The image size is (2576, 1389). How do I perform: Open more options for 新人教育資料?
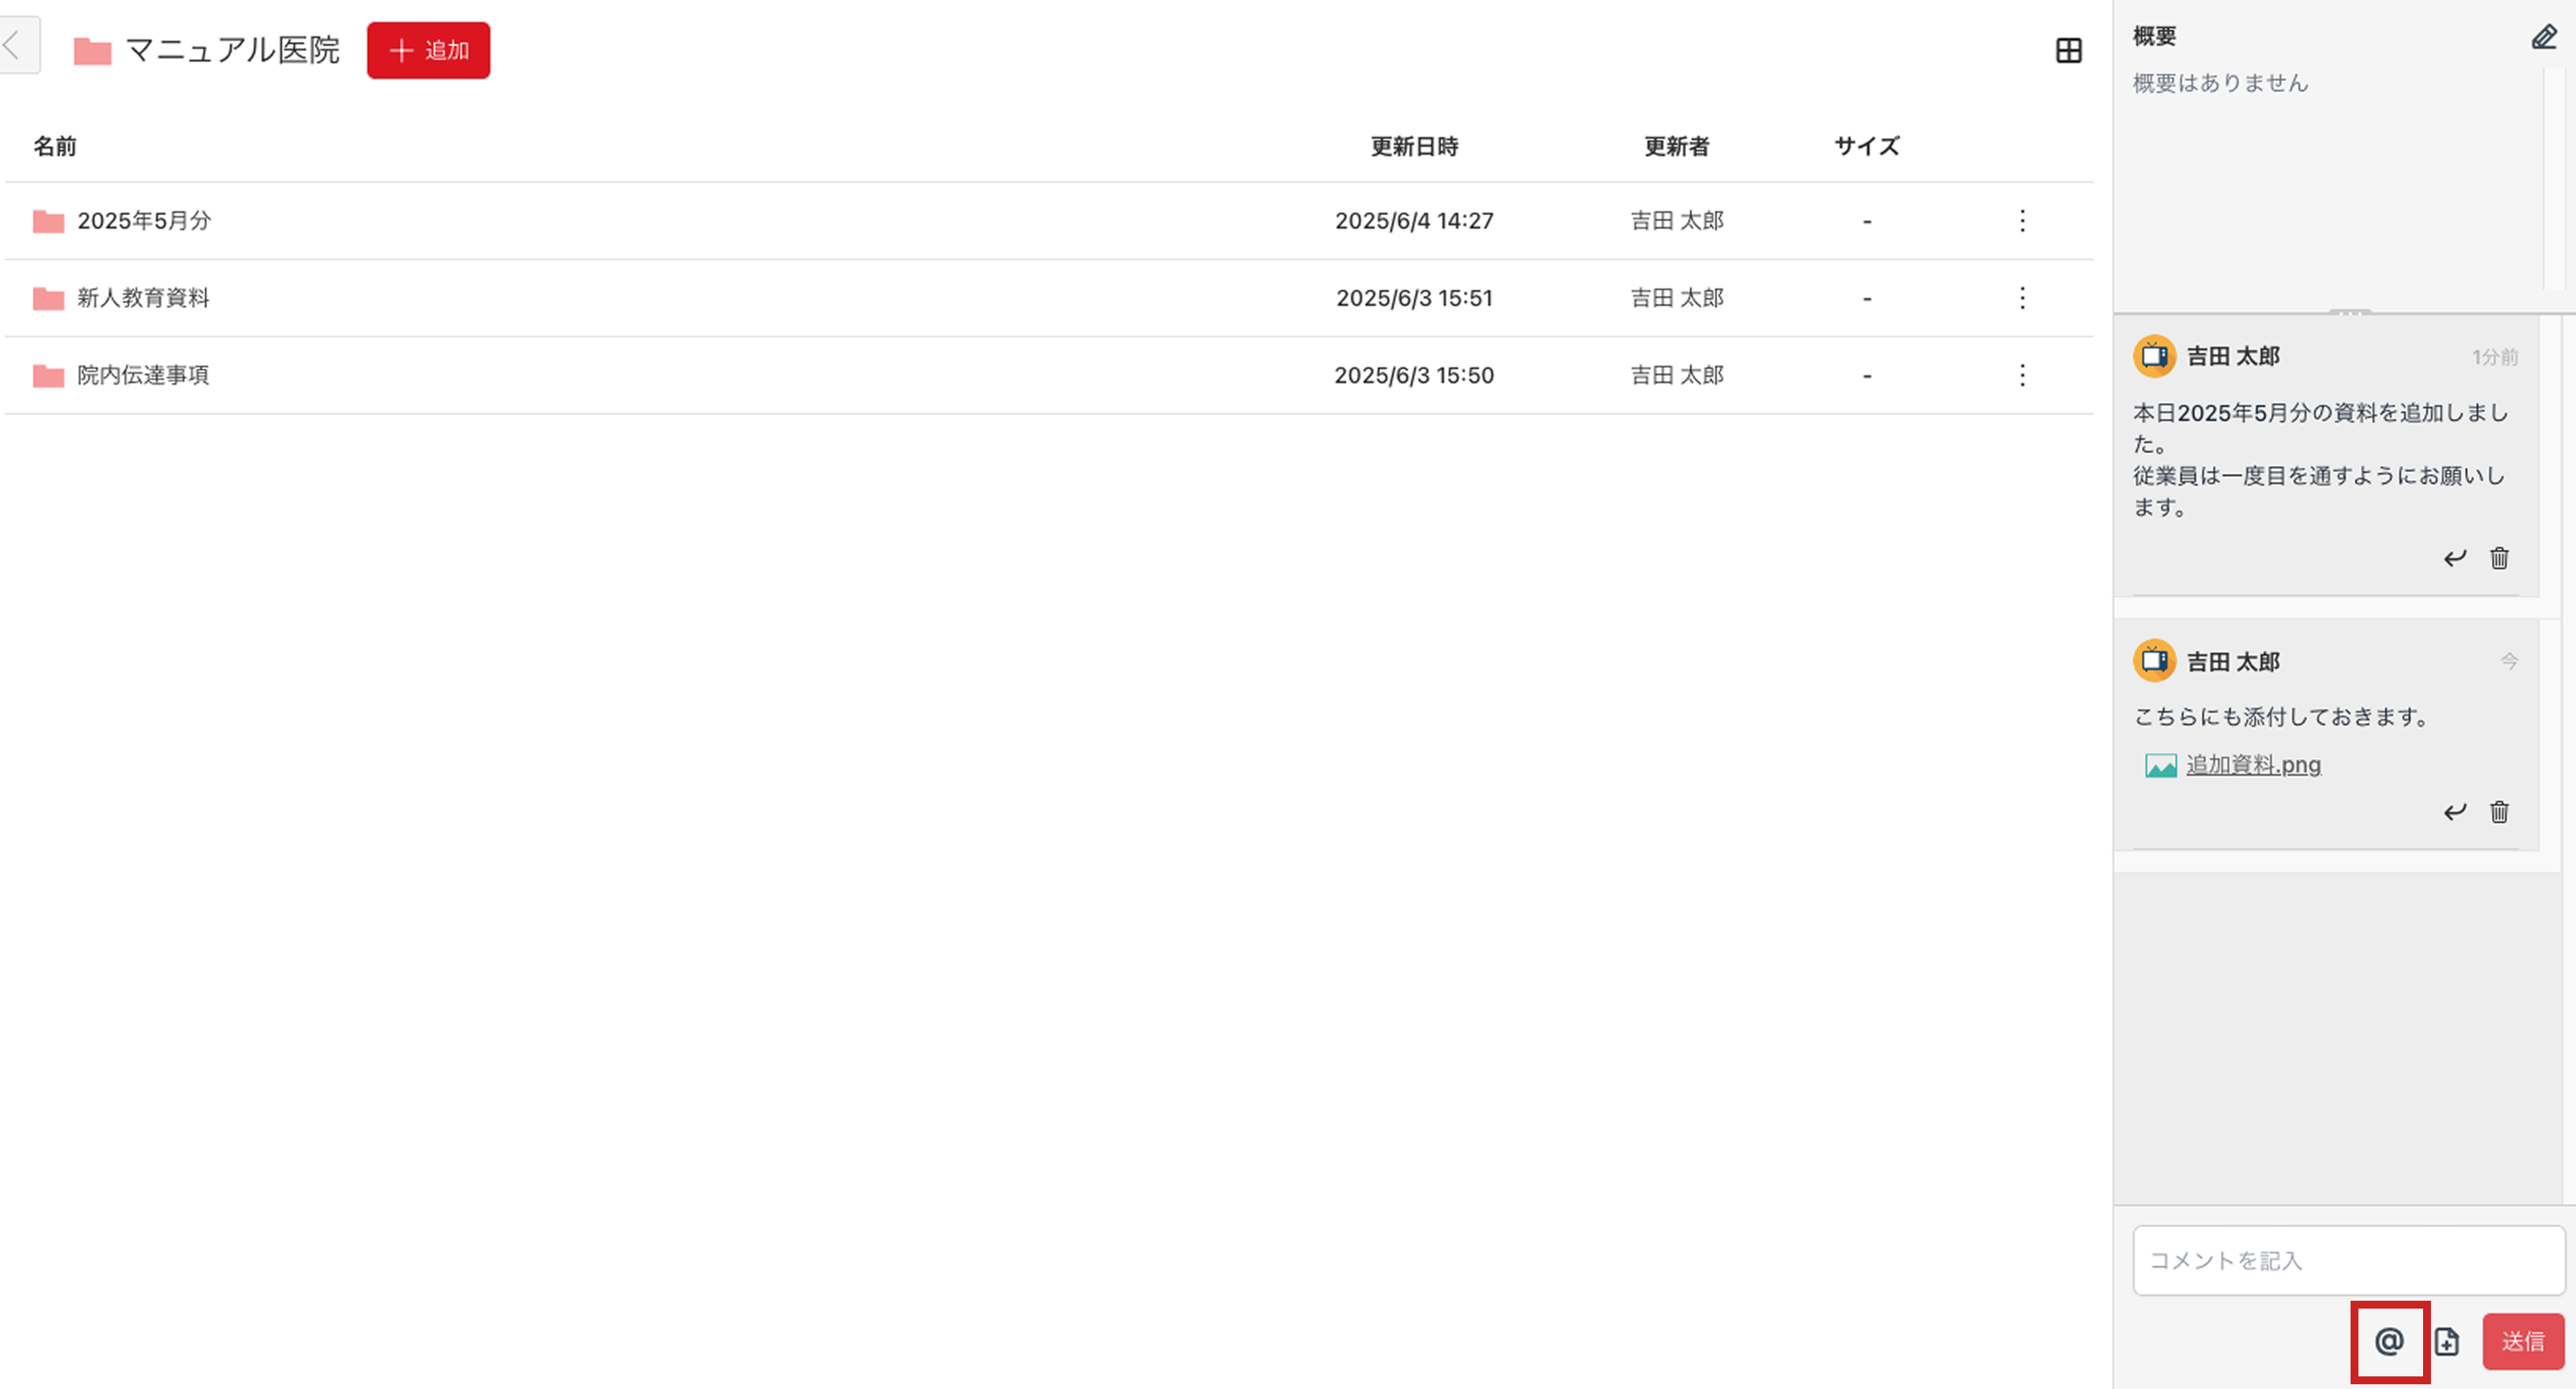[x=2022, y=298]
